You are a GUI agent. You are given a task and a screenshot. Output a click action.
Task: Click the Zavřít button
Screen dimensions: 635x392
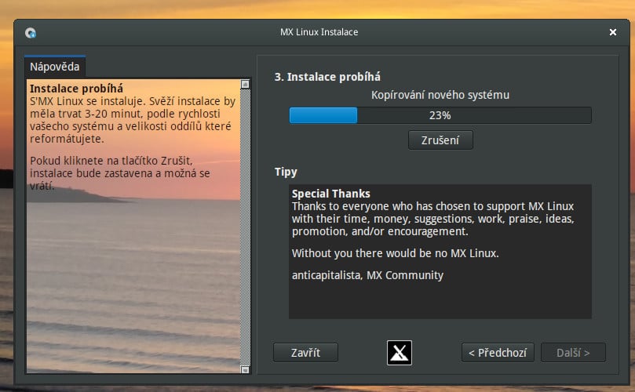pos(305,353)
